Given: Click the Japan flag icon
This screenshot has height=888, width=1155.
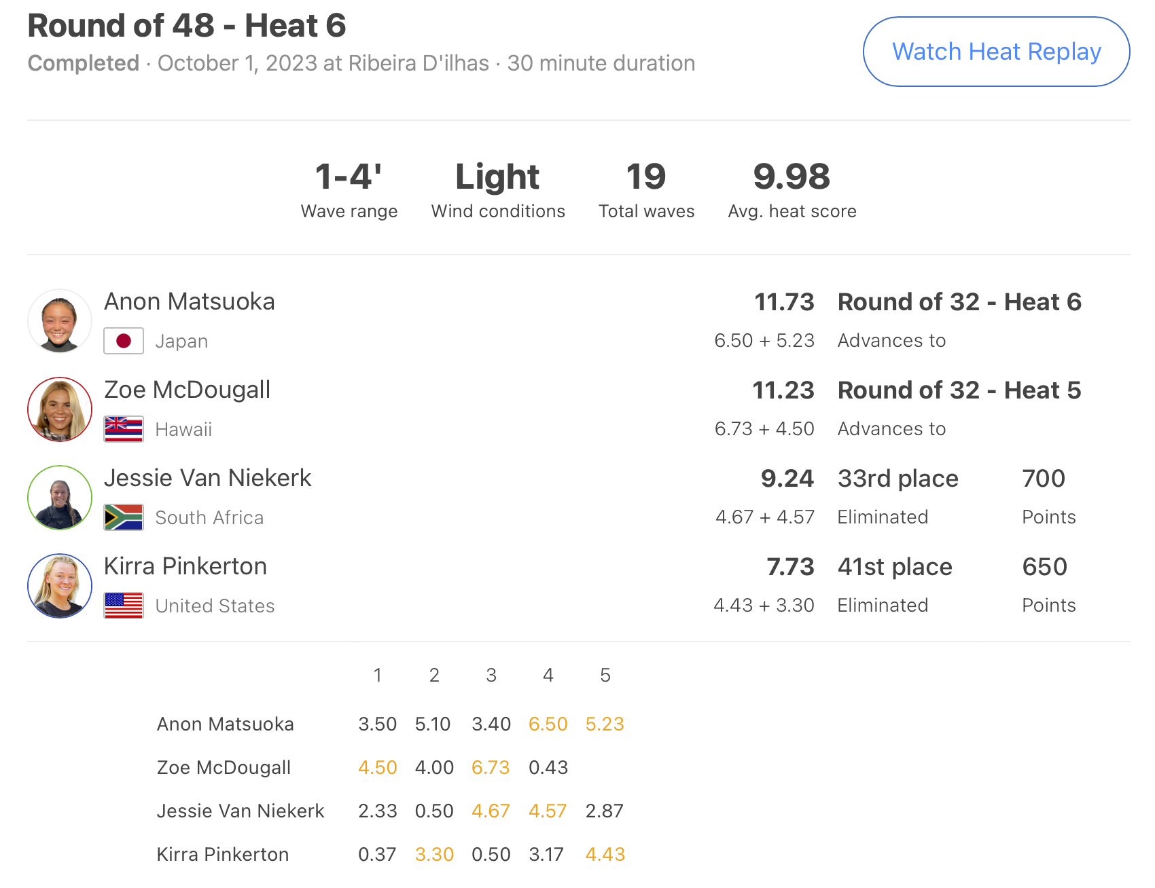Looking at the screenshot, I should (124, 341).
